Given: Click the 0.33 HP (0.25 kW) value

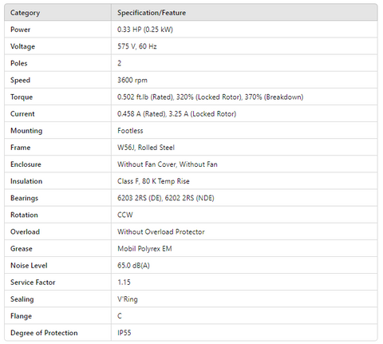Looking at the screenshot, I should (x=145, y=30).
